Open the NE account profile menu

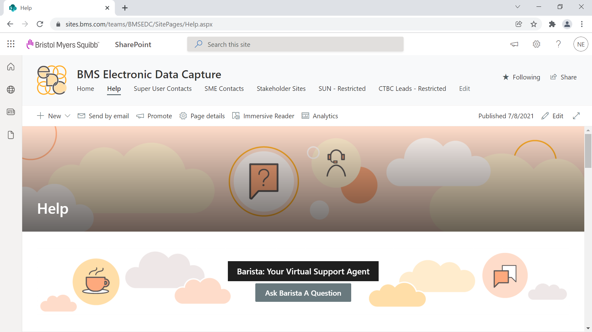tap(581, 44)
